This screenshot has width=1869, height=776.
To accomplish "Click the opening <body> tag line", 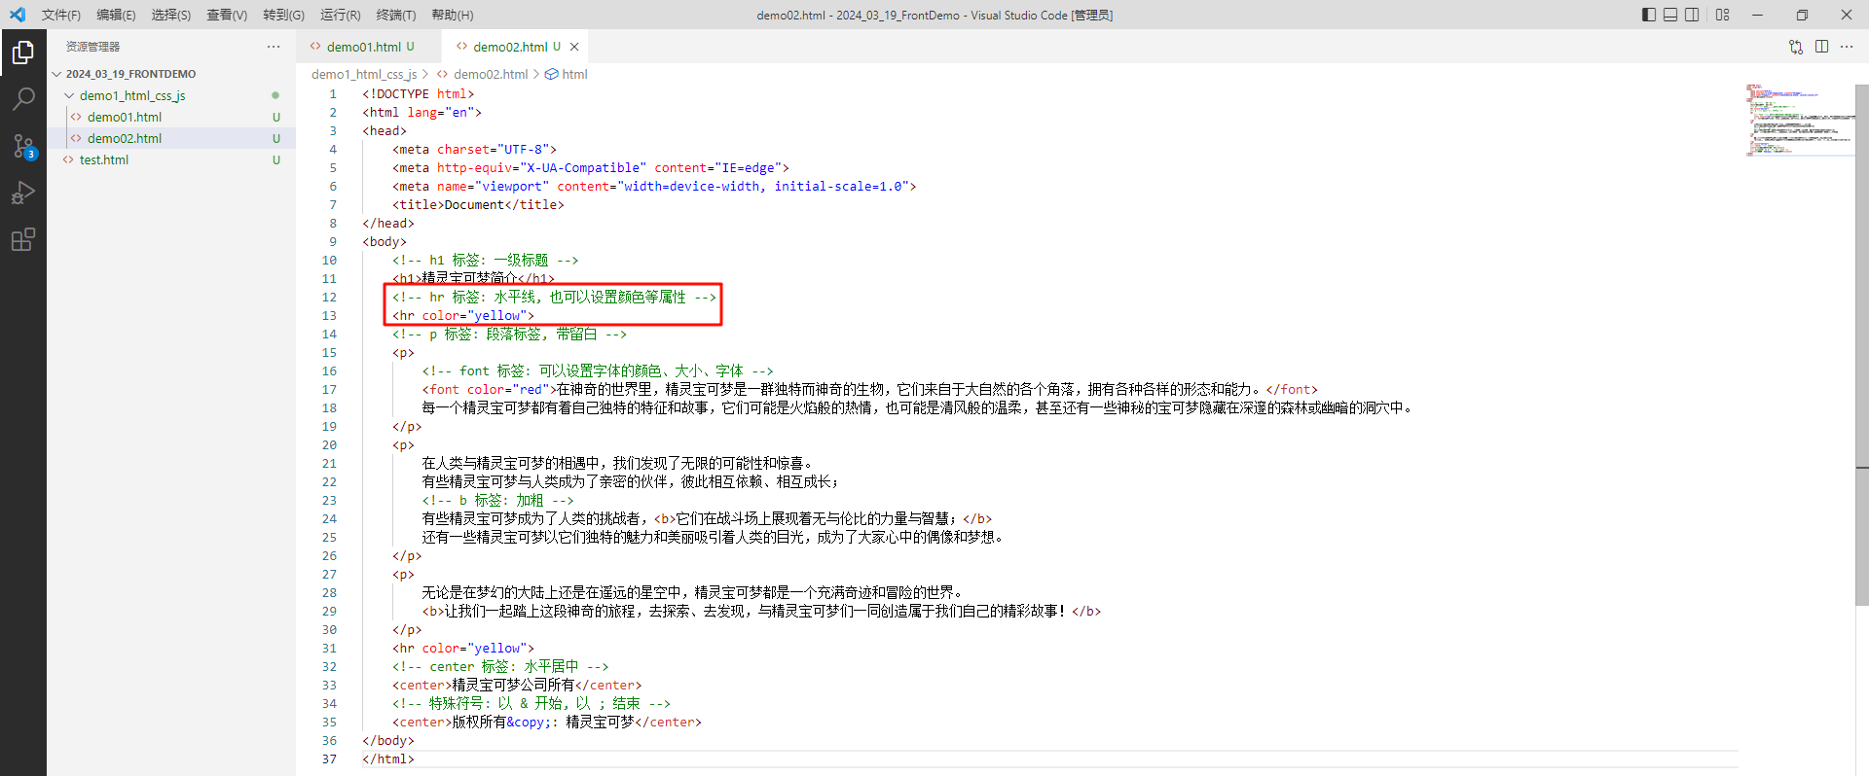I will click(x=385, y=242).
